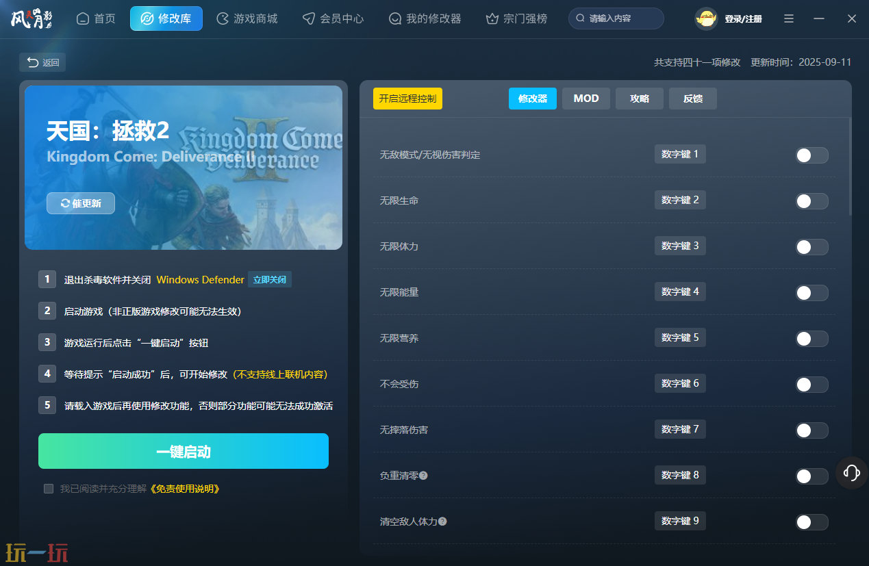
Task: Click the 无限生命 label
Action: 399,201
